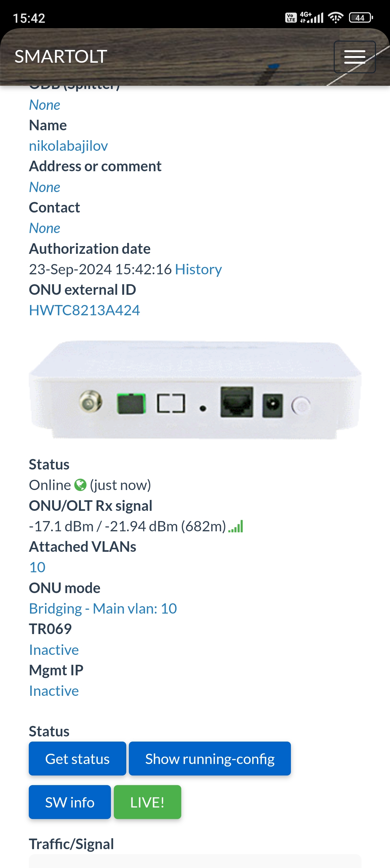The image size is (390, 868).
Task: Tap the 4G+ network signal icon
Action: coord(311,17)
